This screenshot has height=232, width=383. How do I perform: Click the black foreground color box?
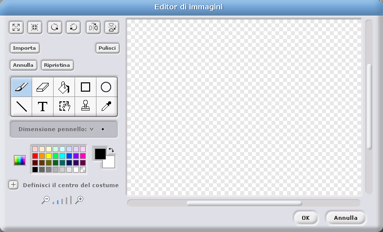tap(100, 154)
